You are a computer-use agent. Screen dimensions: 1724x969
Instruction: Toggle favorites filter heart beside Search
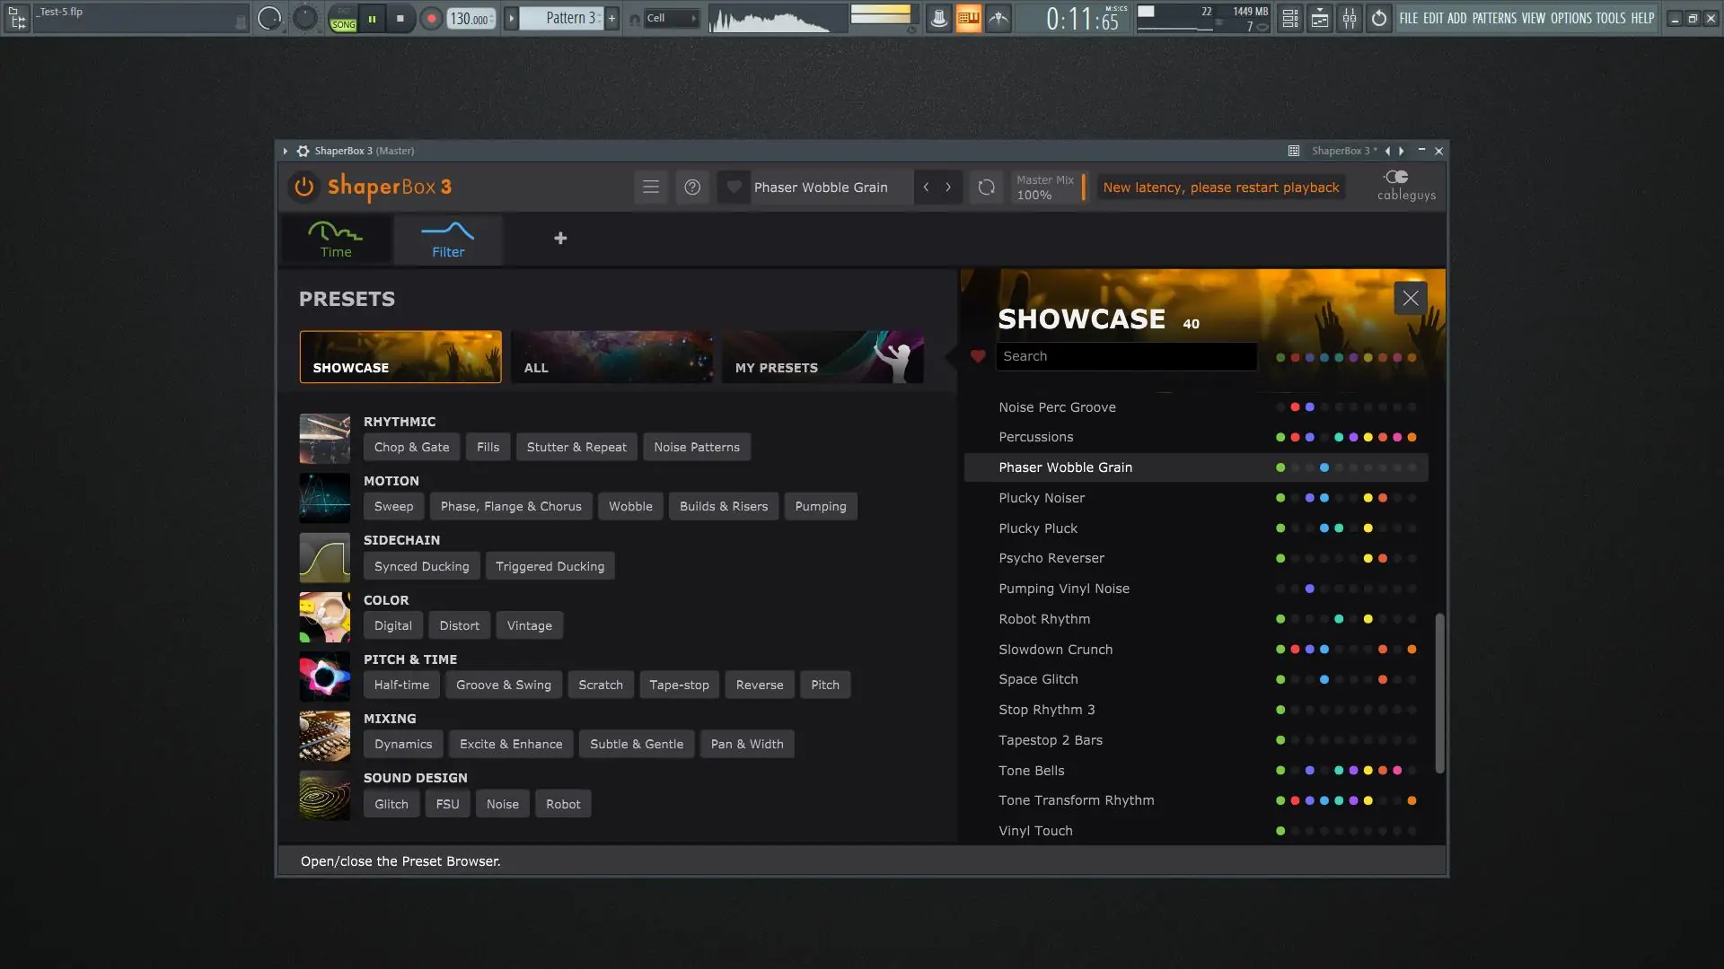[x=978, y=356]
